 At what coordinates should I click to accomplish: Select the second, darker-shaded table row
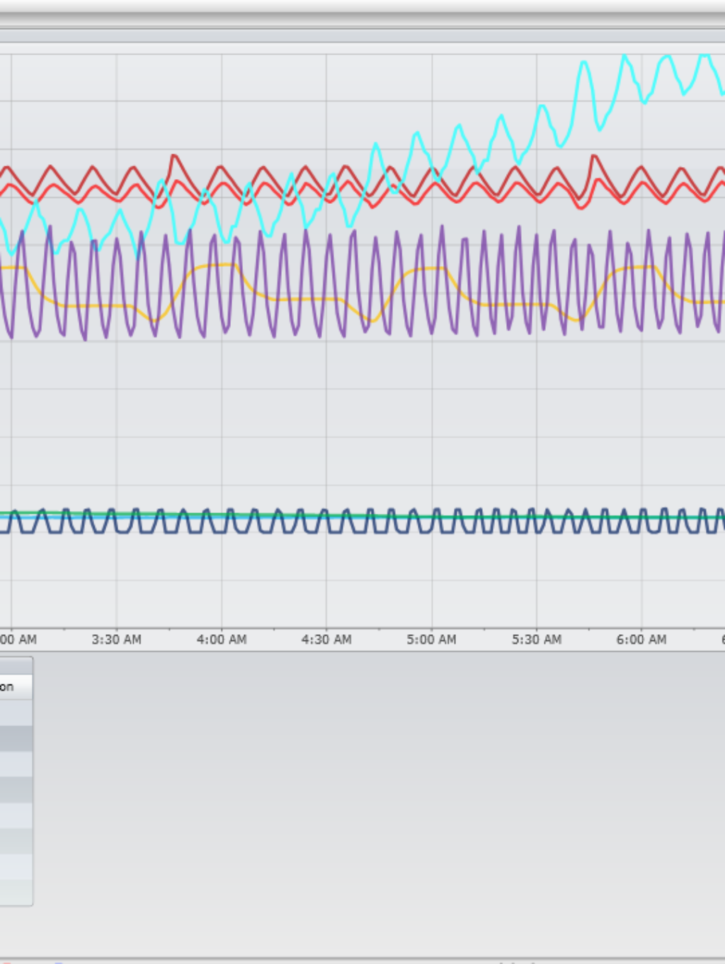16,738
